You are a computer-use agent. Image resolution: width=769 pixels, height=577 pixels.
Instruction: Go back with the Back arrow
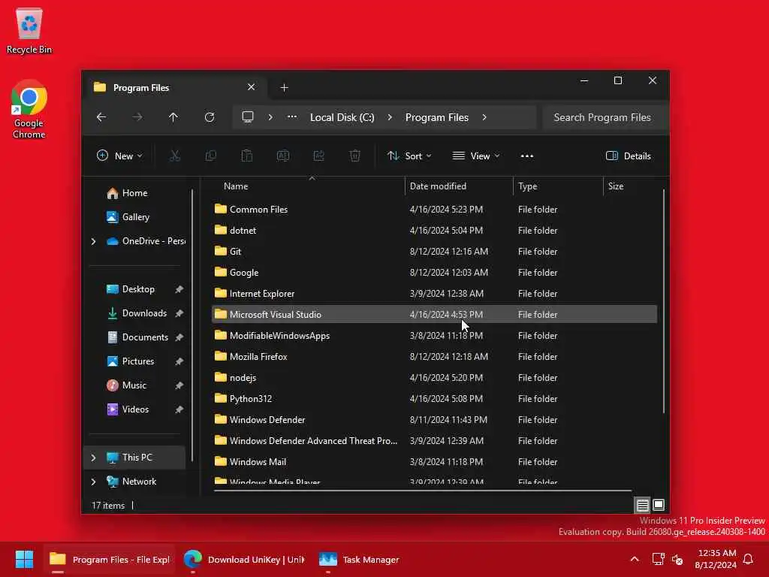coord(101,117)
